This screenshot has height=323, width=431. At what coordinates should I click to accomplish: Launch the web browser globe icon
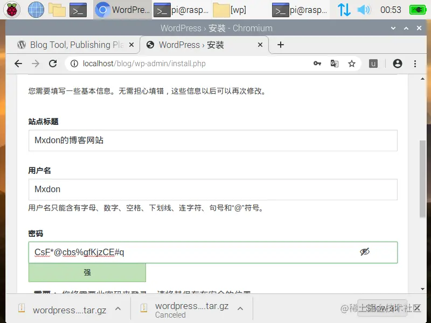point(36,10)
